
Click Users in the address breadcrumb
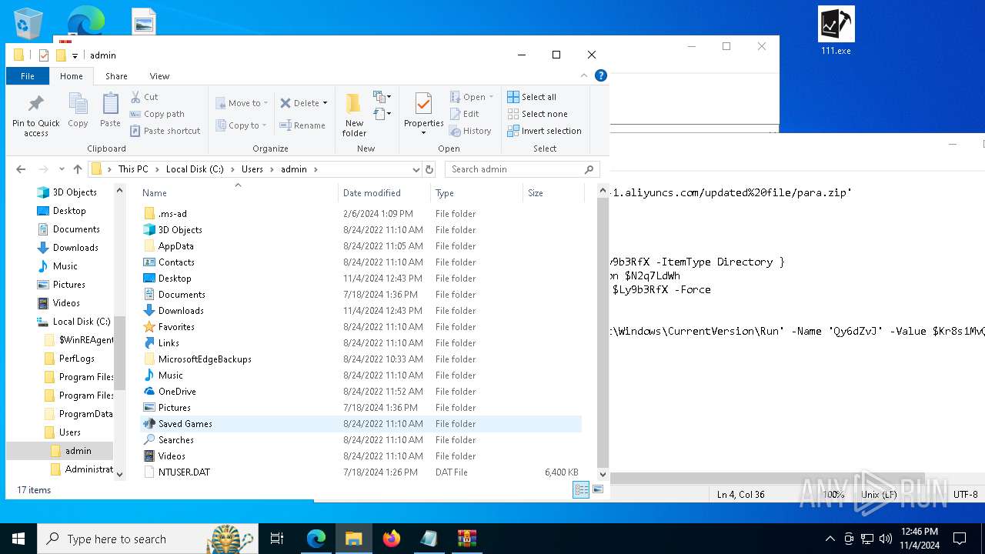252,169
